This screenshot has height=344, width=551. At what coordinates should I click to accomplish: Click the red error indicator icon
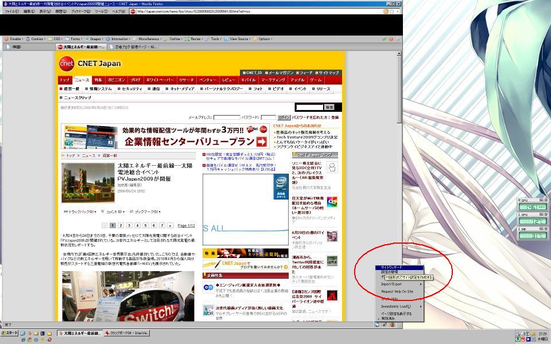tap(391, 39)
